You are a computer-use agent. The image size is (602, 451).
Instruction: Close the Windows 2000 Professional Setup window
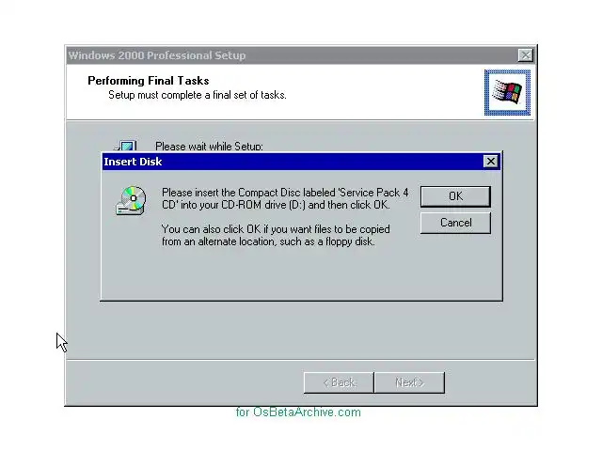pyautogui.click(x=525, y=55)
